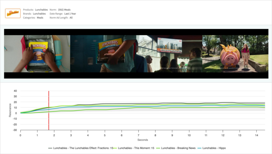Image resolution: width=272 pixels, height=154 pixels.
Task: Click the '7' tick on the Seconds axis
Action: (138, 135)
